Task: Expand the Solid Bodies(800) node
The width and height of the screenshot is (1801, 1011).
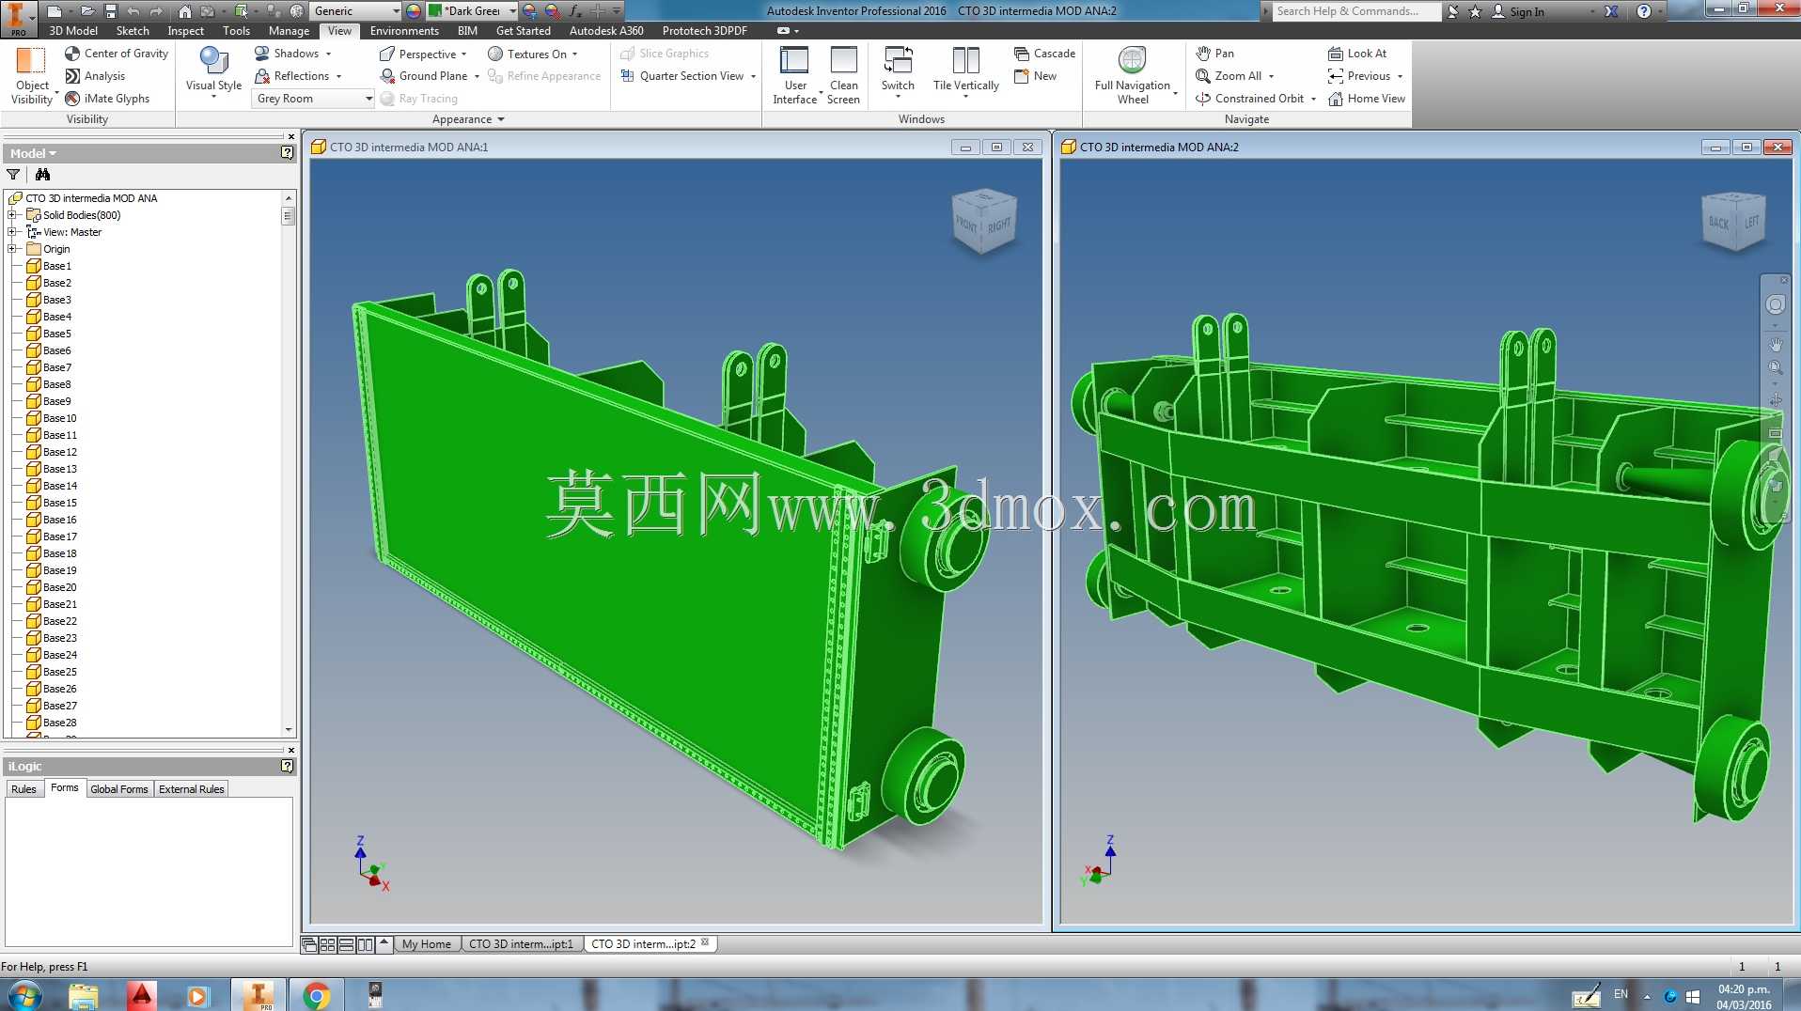Action: point(12,215)
